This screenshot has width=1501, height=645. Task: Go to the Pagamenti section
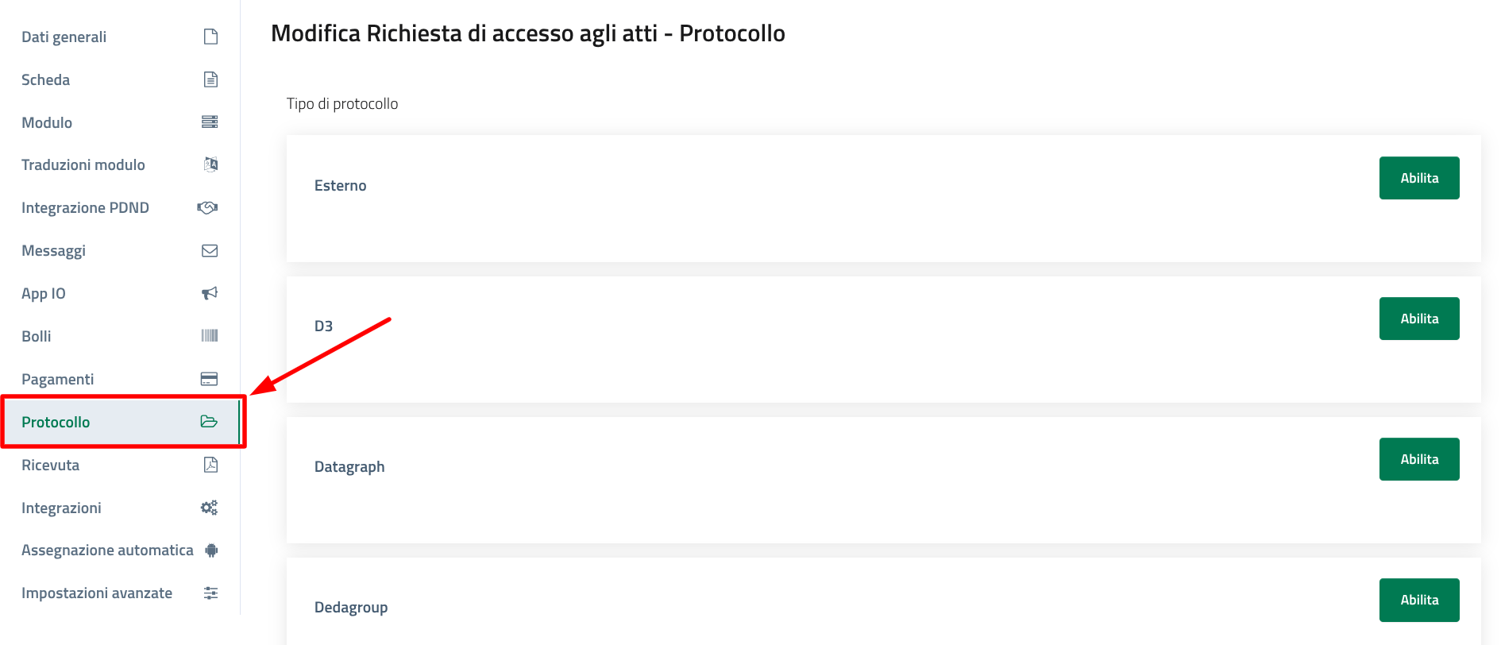pyautogui.click(x=58, y=380)
